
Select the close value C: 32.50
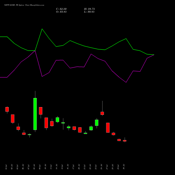pos(61,9)
